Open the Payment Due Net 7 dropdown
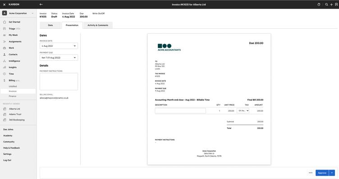Screen dimensions: 339x179 (x=59, y=58)
